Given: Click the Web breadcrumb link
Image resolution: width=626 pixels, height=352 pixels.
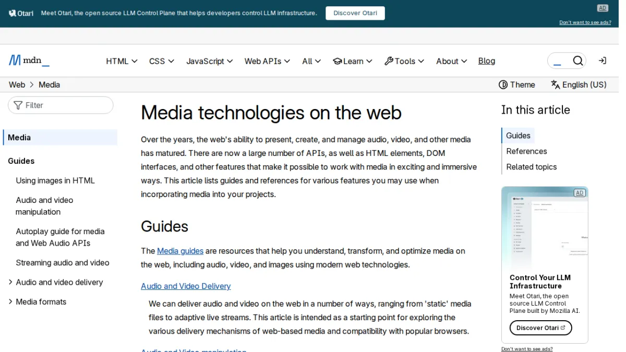Looking at the screenshot, I should [17, 84].
